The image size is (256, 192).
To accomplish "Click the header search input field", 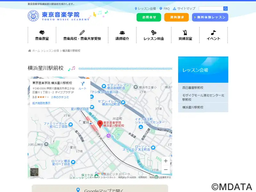I will point(211,9).
